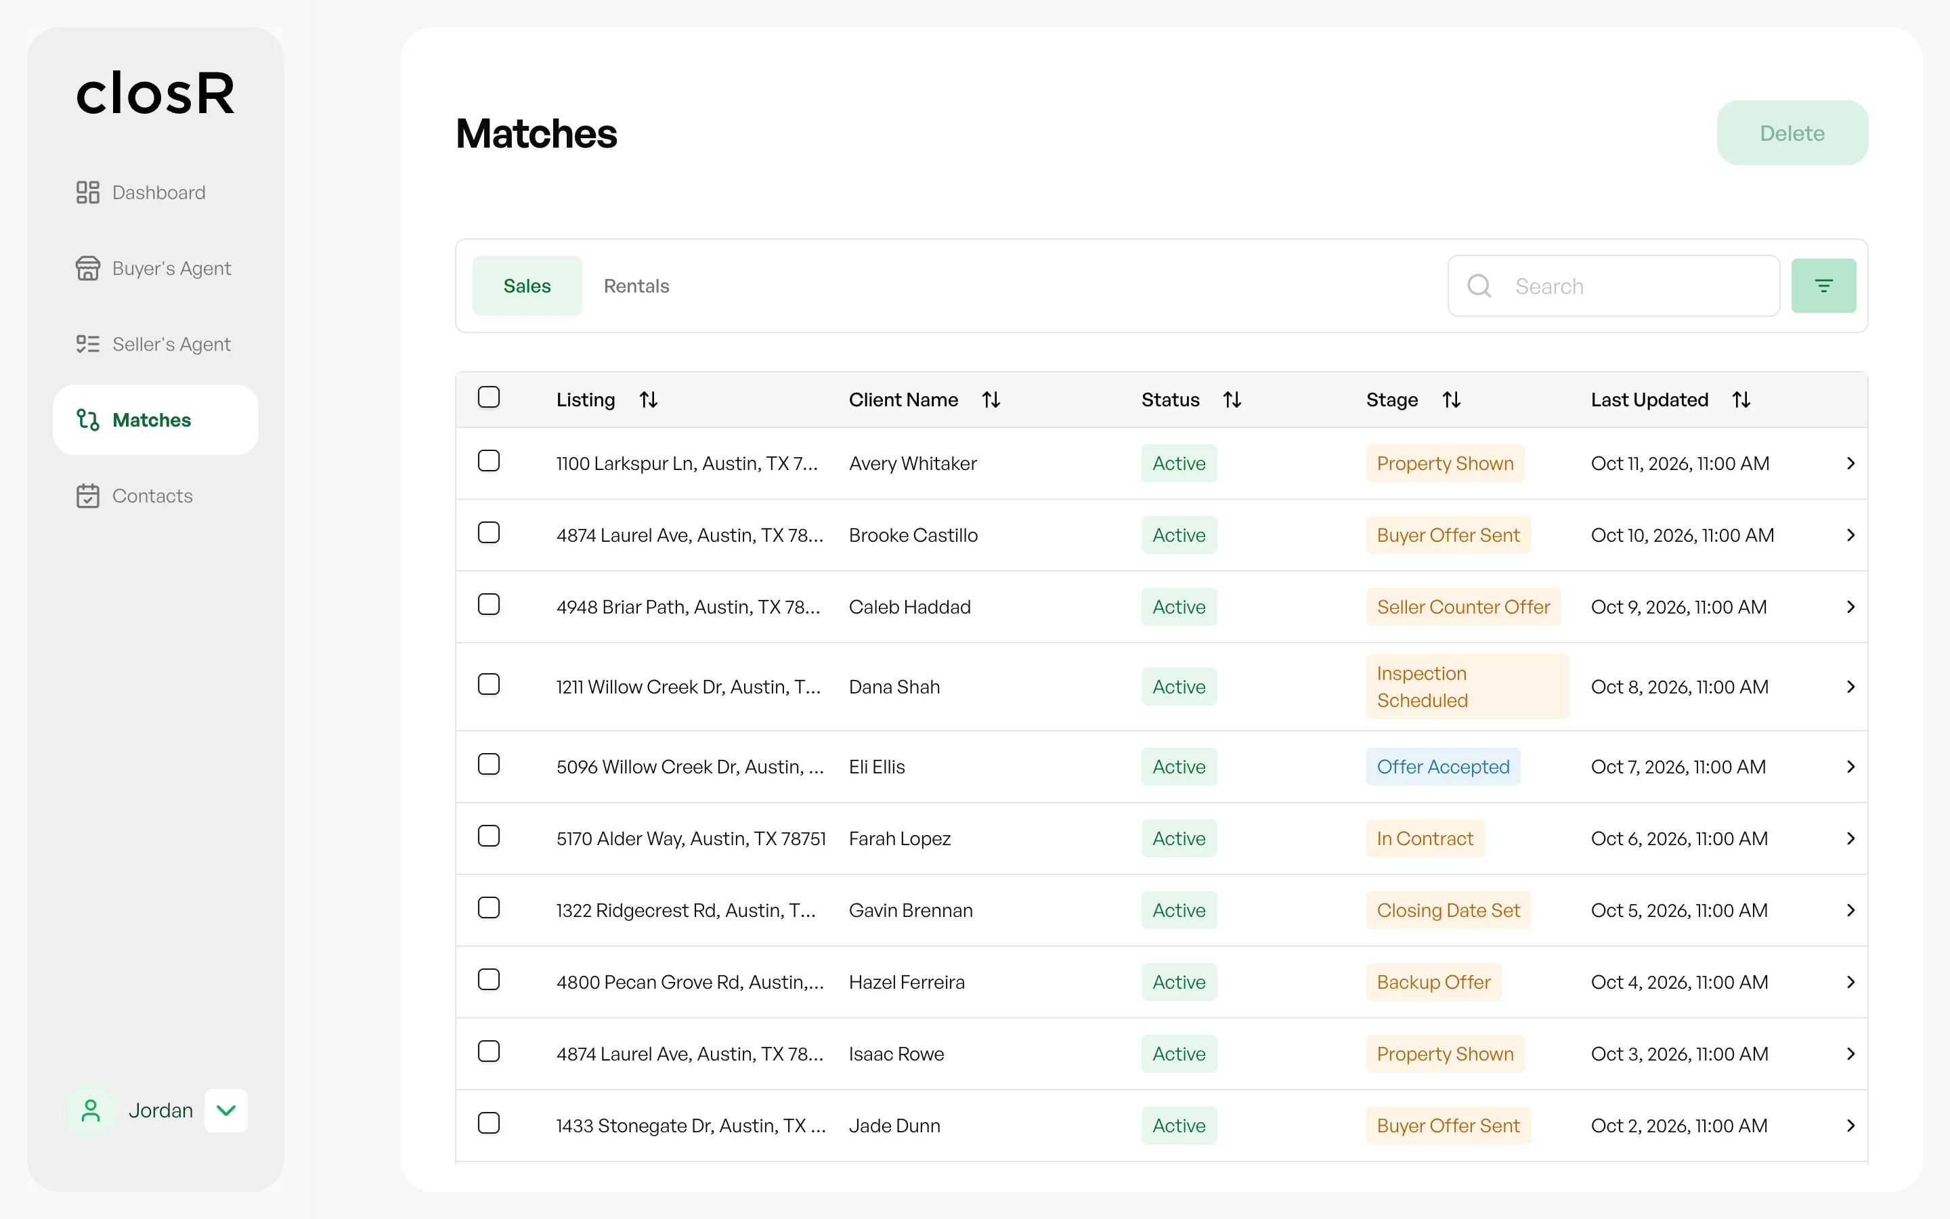1950x1219 pixels.
Task: Click the Seller Counter Offer stage badge
Action: pyautogui.click(x=1463, y=607)
